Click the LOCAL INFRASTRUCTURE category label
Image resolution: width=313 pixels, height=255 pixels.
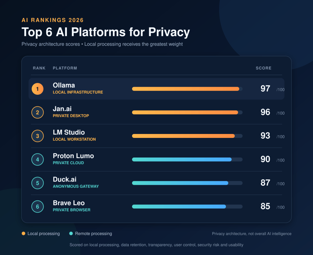(78, 92)
